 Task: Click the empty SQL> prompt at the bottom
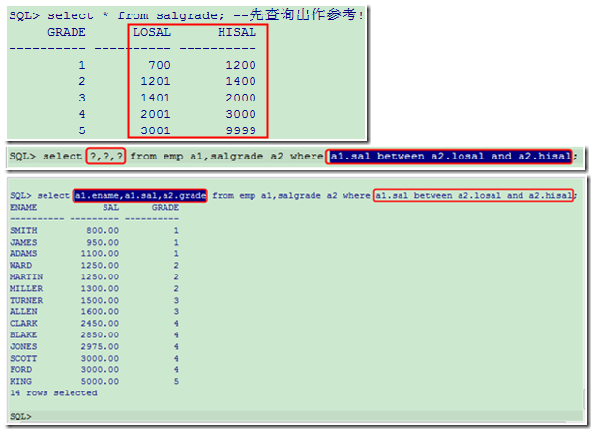[x=20, y=415]
